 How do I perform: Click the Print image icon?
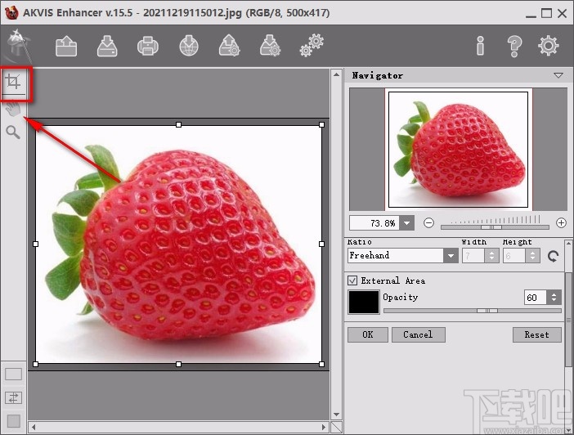(x=147, y=46)
